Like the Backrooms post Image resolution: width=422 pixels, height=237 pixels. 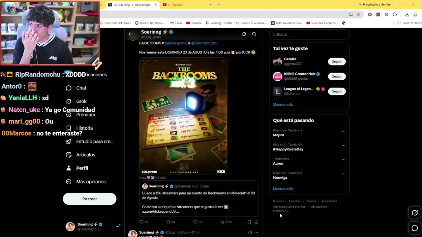(x=197, y=222)
